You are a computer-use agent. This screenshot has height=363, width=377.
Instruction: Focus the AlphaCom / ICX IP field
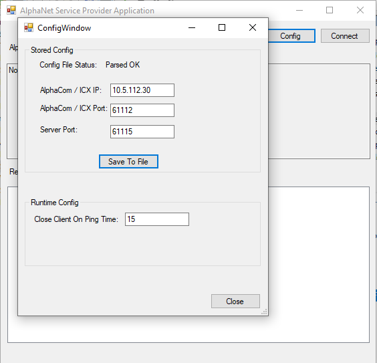142,90
